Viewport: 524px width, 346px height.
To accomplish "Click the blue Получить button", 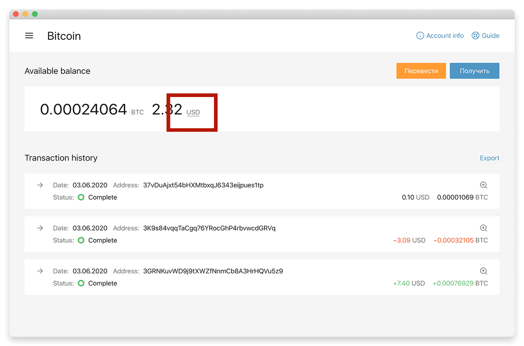I will [x=475, y=71].
